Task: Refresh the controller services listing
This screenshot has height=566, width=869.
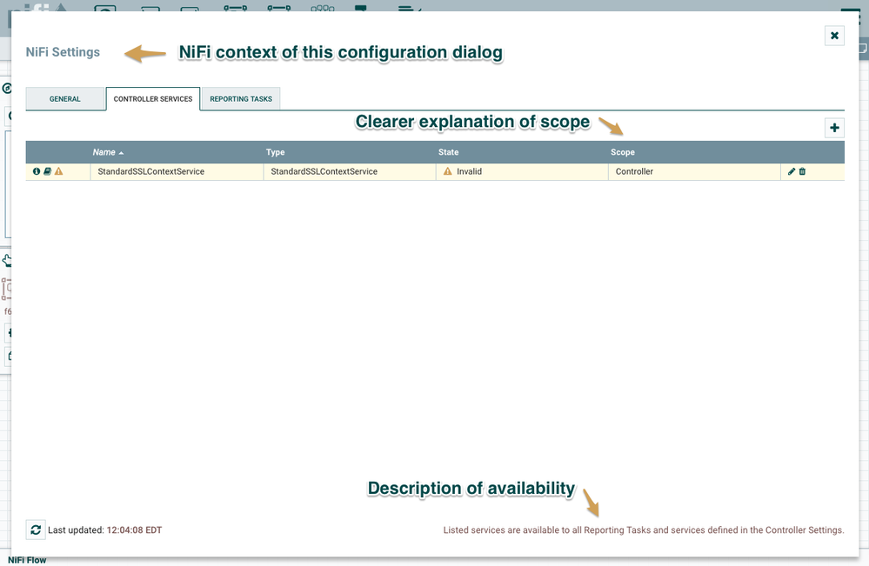Action: (35, 529)
